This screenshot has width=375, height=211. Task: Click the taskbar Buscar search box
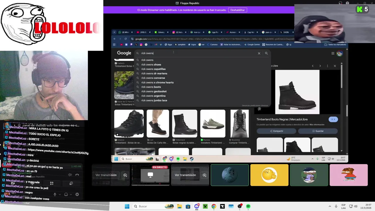tap(154, 206)
